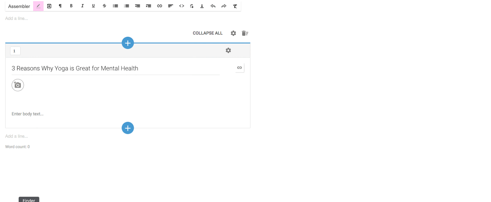The height and width of the screenshot is (202, 491).
Task: Click the undo arrow icon
Action: (213, 6)
